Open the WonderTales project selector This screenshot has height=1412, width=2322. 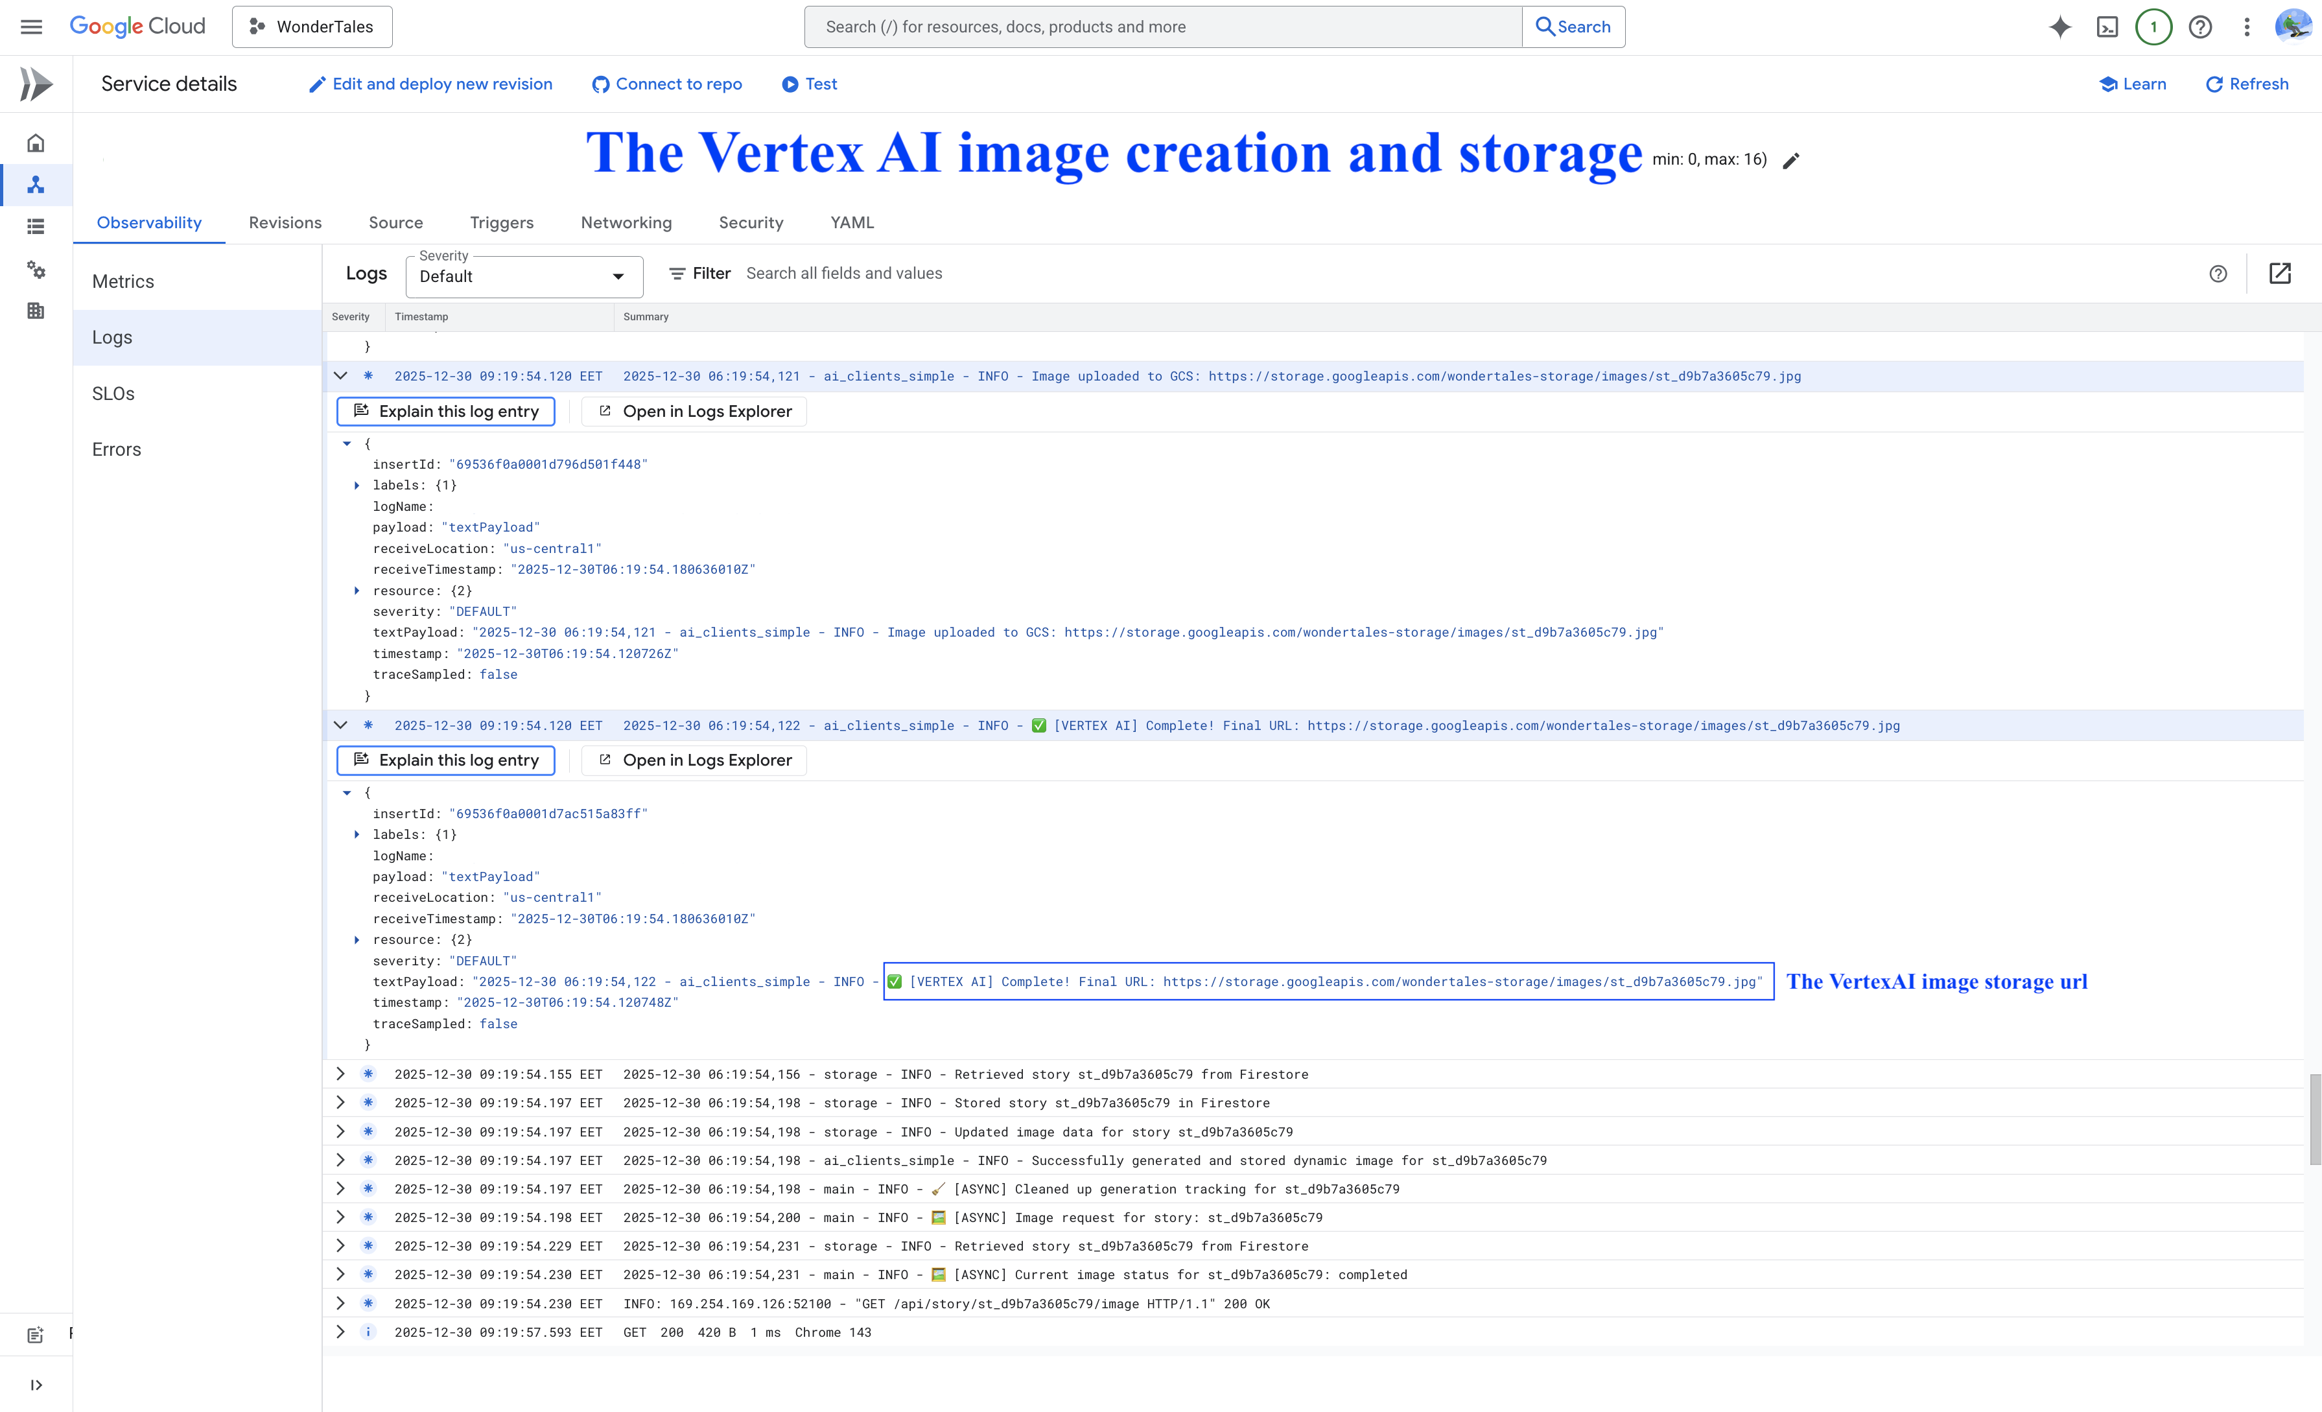click(x=312, y=27)
